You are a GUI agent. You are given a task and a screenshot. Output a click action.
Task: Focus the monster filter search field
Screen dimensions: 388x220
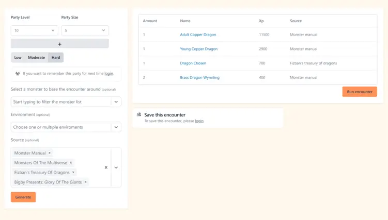(61, 101)
